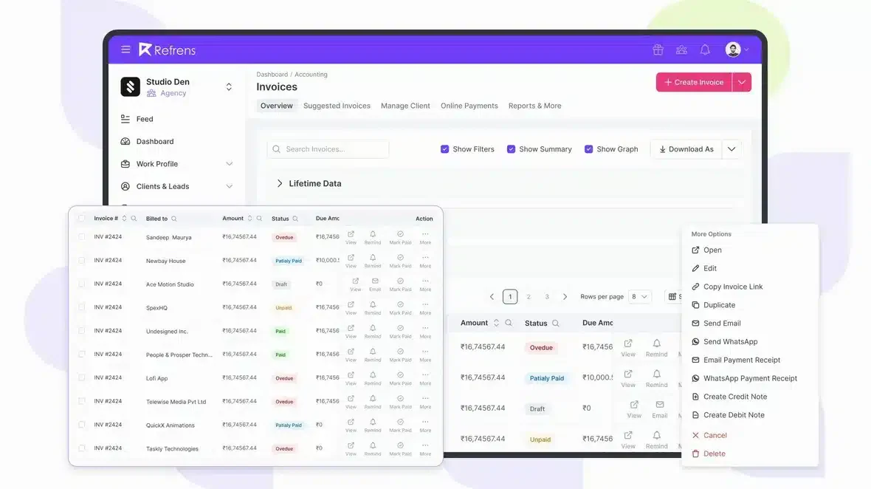The image size is (871, 489).
Task: Mark SpexHQ invoice as paid
Action: click(400, 309)
